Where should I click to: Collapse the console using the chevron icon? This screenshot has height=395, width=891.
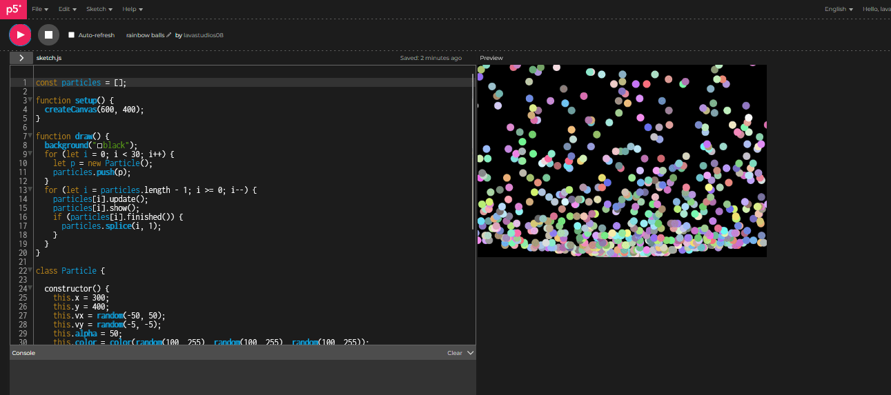pos(471,353)
